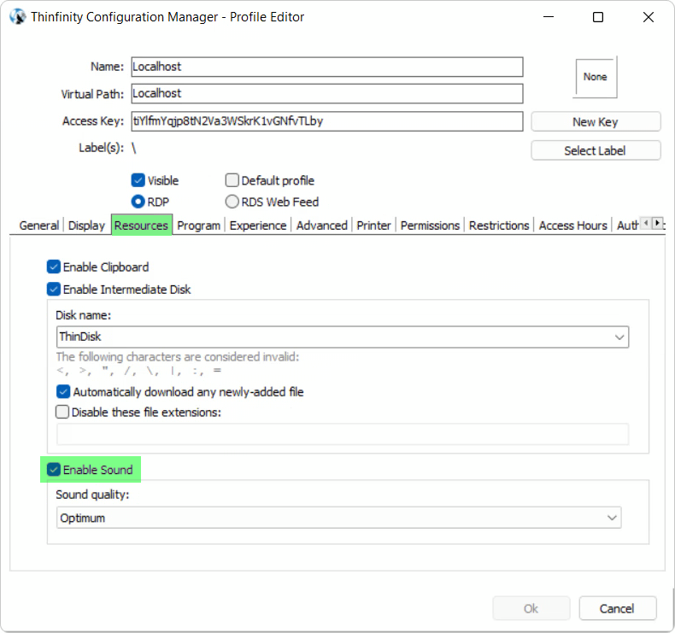675x633 pixels.
Task: Toggle Automatically download any newly-added file
Action: [x=63, y=391]
